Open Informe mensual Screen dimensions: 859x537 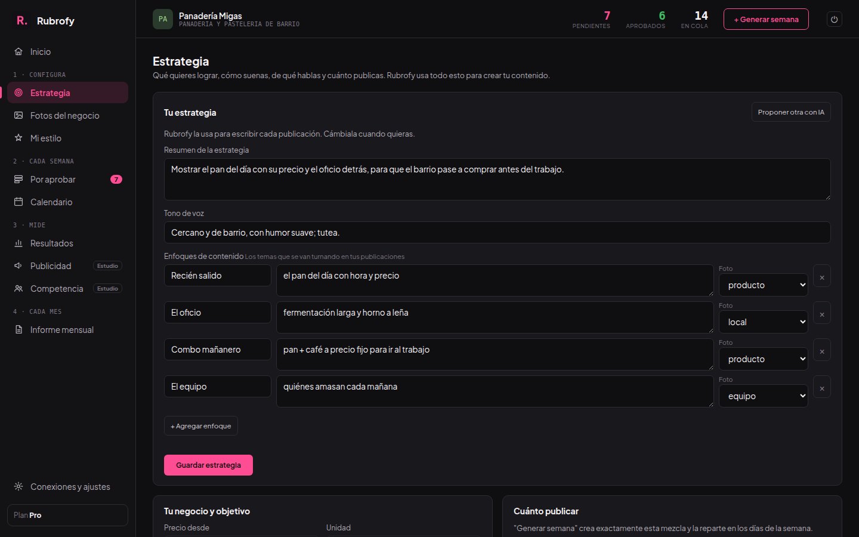pyautogui.click(x=67, y=330)
